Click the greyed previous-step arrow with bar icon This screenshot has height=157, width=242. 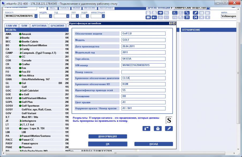[x=202, y=17]
